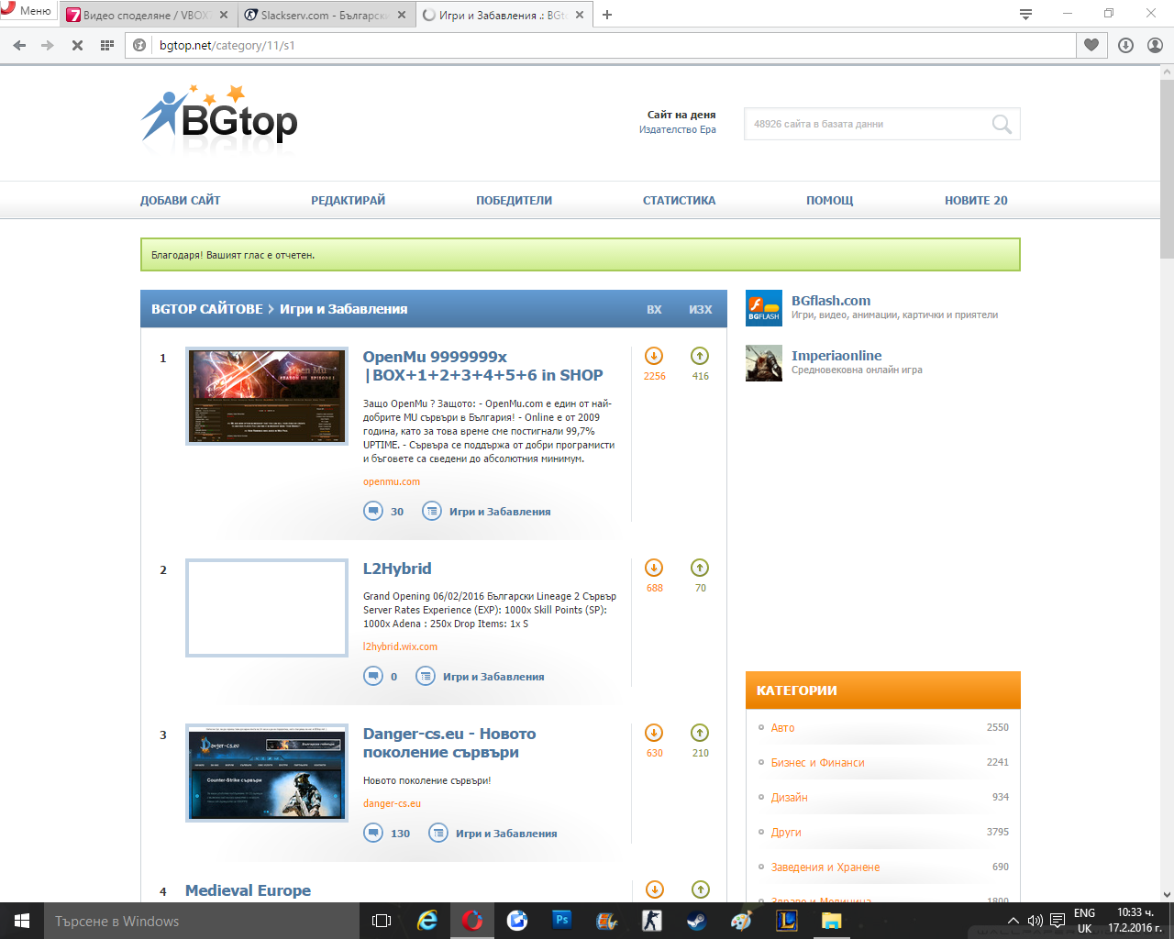Open the ДОБАВИ САЙТ menu item
This screenshot has width=1174, height=939.
[x=180, y=200]
